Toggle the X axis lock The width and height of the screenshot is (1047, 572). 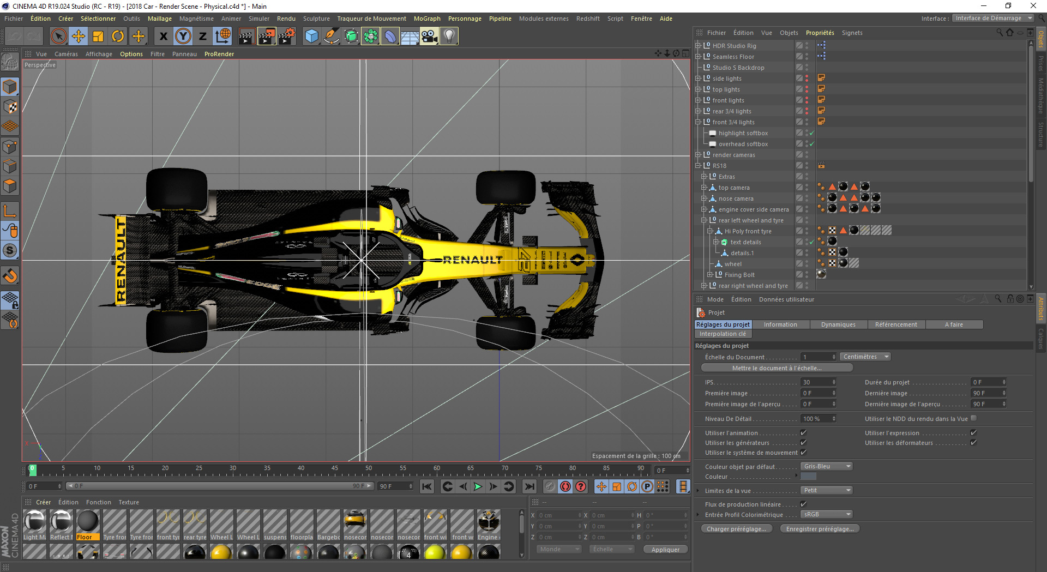point(163,37)
